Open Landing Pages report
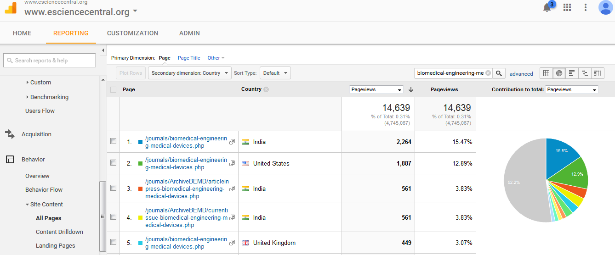 pos(55,246)
